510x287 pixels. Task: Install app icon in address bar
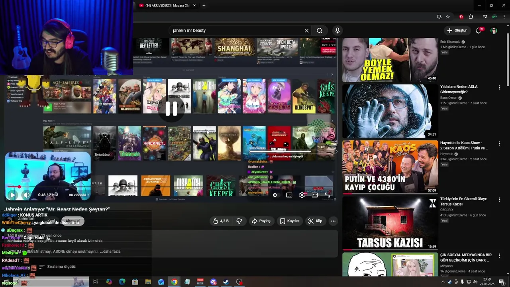pyautogui.click(x=439, y=17)
